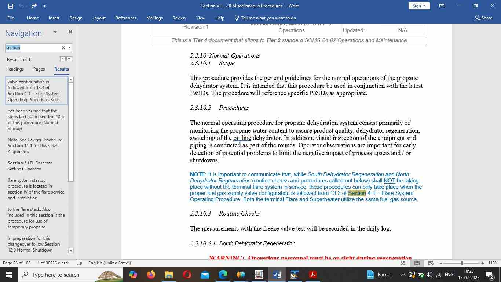Image resolution: width=501 pixels, height=282 pixels.
Task: Switch to the Review tab
Action: [179, 18]
